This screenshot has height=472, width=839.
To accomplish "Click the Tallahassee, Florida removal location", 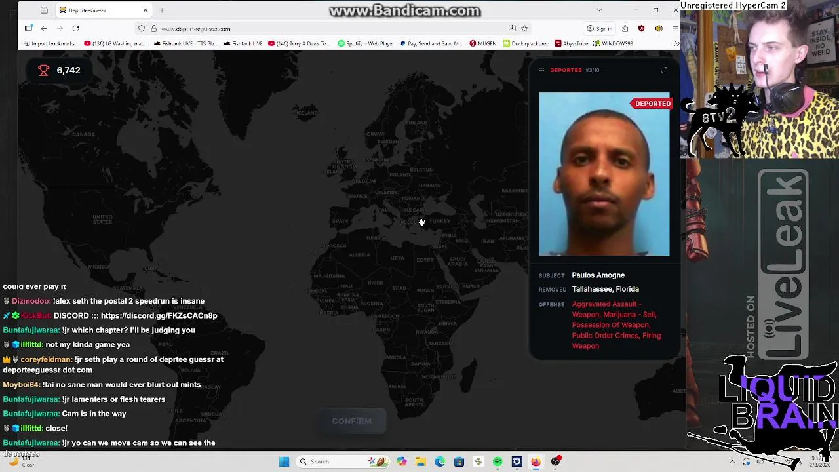I will tap(605, 289).
